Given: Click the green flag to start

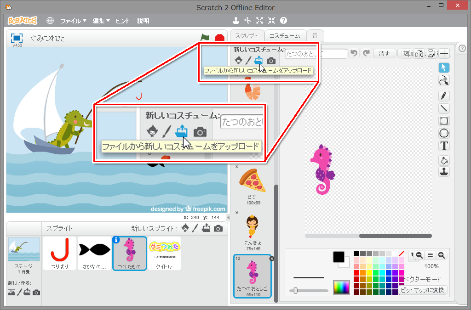Looking at the screenshot, I should tap(205, 38).
